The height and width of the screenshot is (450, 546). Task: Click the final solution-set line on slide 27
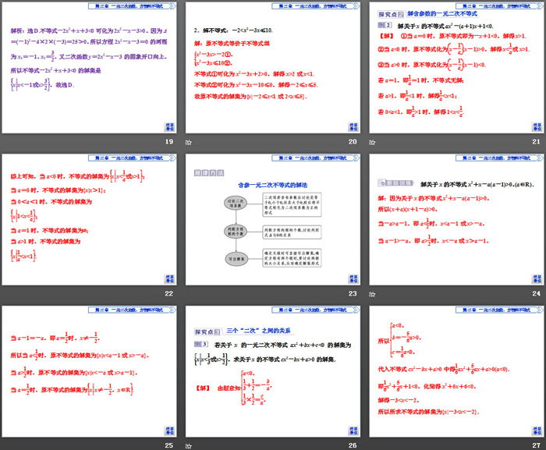pyautogui.click(x=429, y=412)
